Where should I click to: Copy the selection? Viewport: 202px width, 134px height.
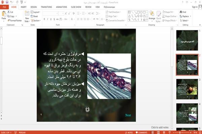coord(11,16)
